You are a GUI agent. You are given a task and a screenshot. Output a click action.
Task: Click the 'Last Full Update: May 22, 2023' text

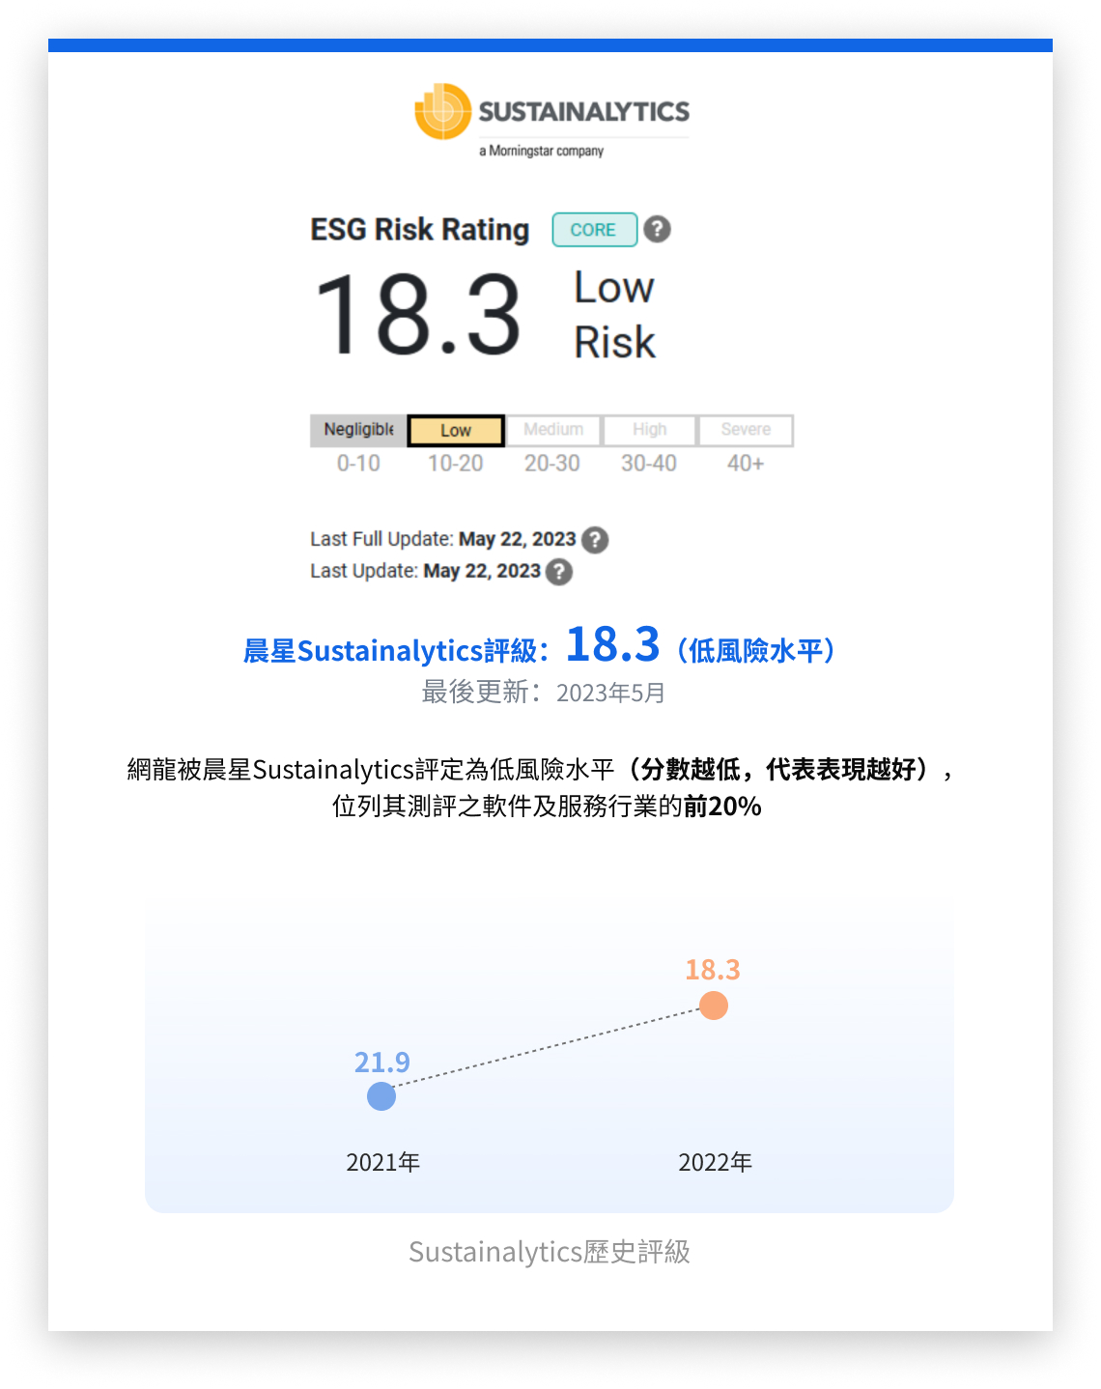[443, 539]
